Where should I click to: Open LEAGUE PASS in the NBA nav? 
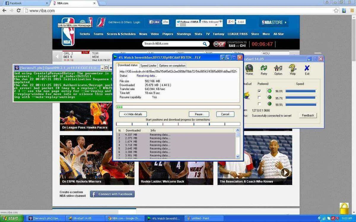[x=237, y=34]
